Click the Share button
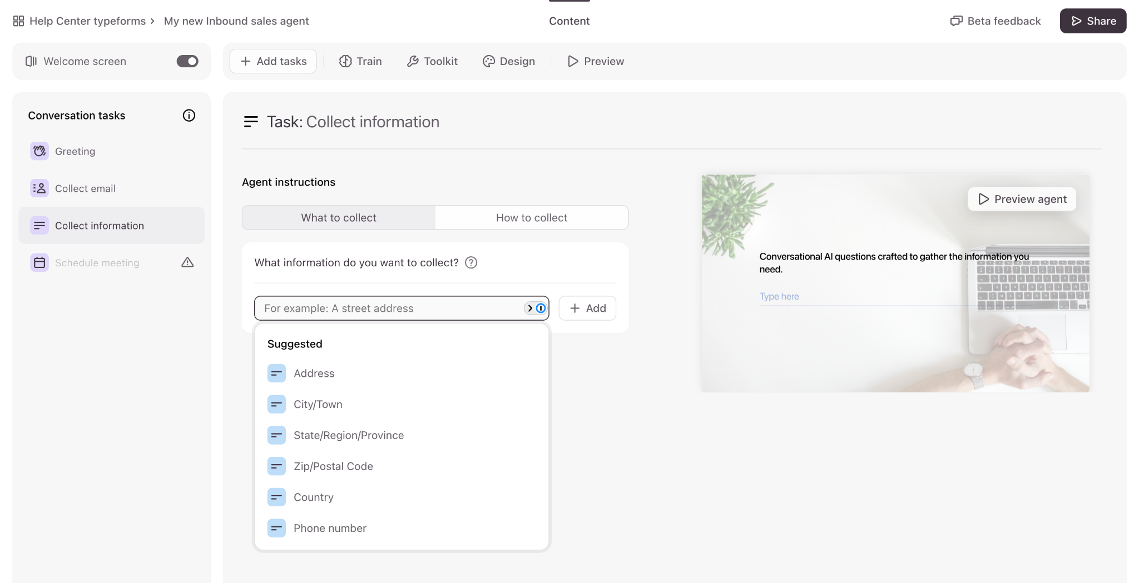 tap(1093, 21)
